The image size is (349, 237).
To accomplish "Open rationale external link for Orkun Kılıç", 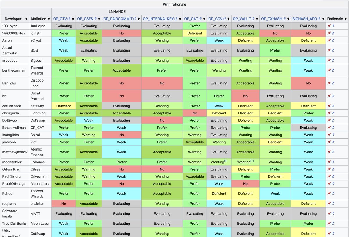I will [x=333, y=169].
